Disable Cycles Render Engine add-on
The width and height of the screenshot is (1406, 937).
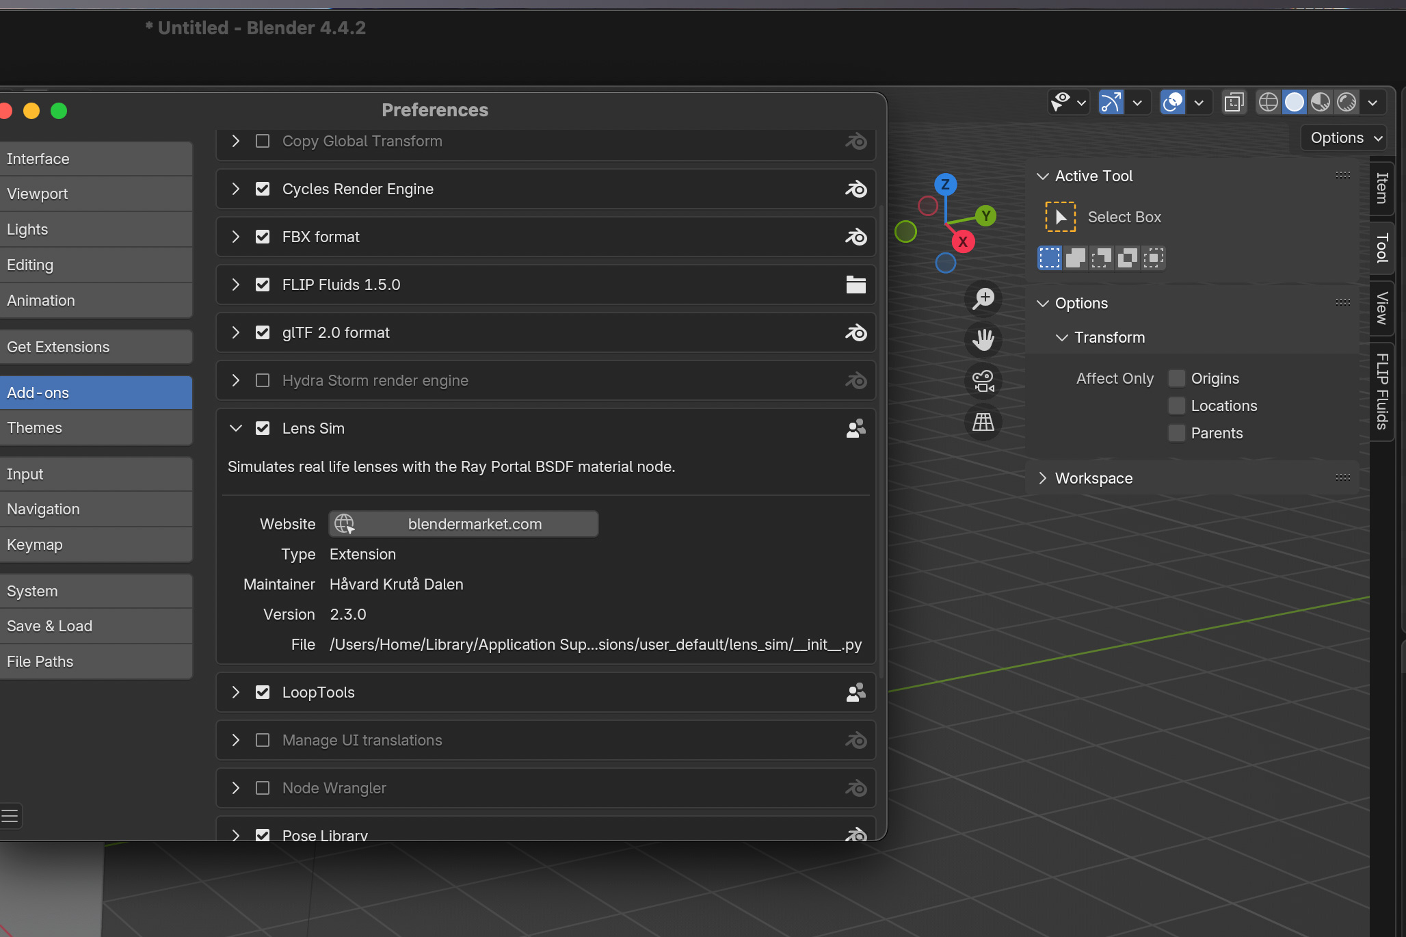click(263, 189)
